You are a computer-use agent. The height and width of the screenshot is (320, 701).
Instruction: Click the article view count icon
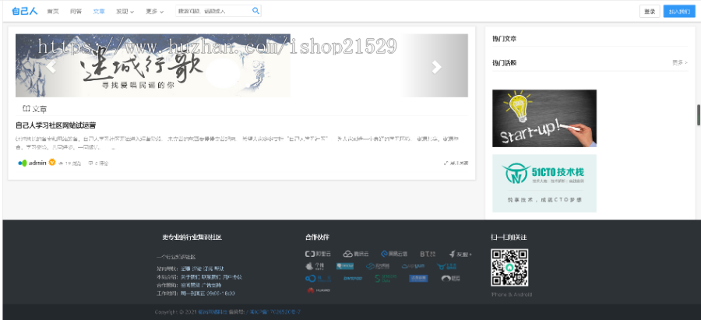(x=61, y=164)
